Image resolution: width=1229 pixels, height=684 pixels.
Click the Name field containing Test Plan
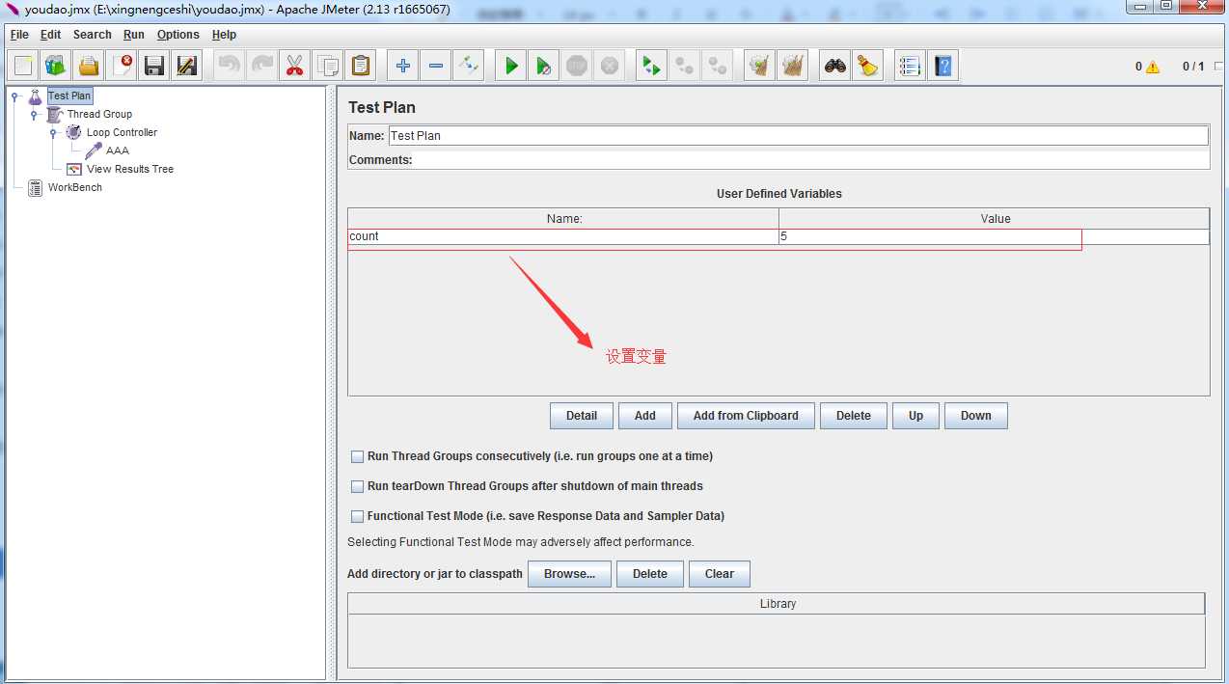(798, 136)
